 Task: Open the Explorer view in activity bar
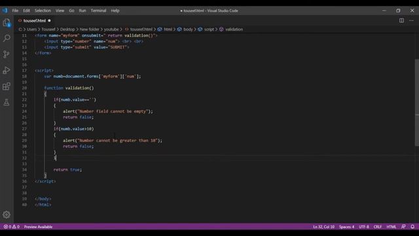(7, 23)
